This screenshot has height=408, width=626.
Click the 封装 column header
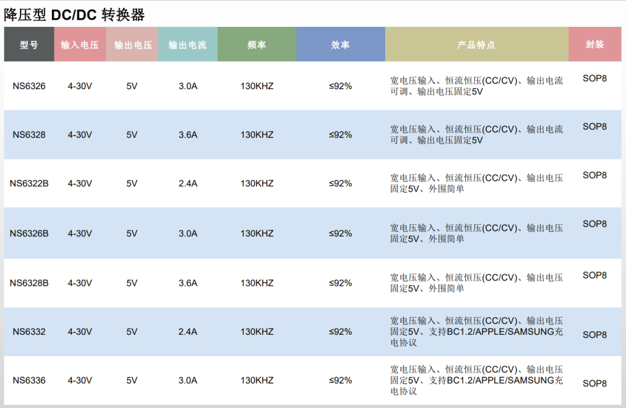point(595,44)
